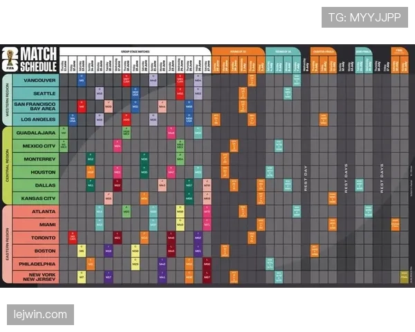Click the EASTERN REGION label
415x332 pixels.
[7, 244]
